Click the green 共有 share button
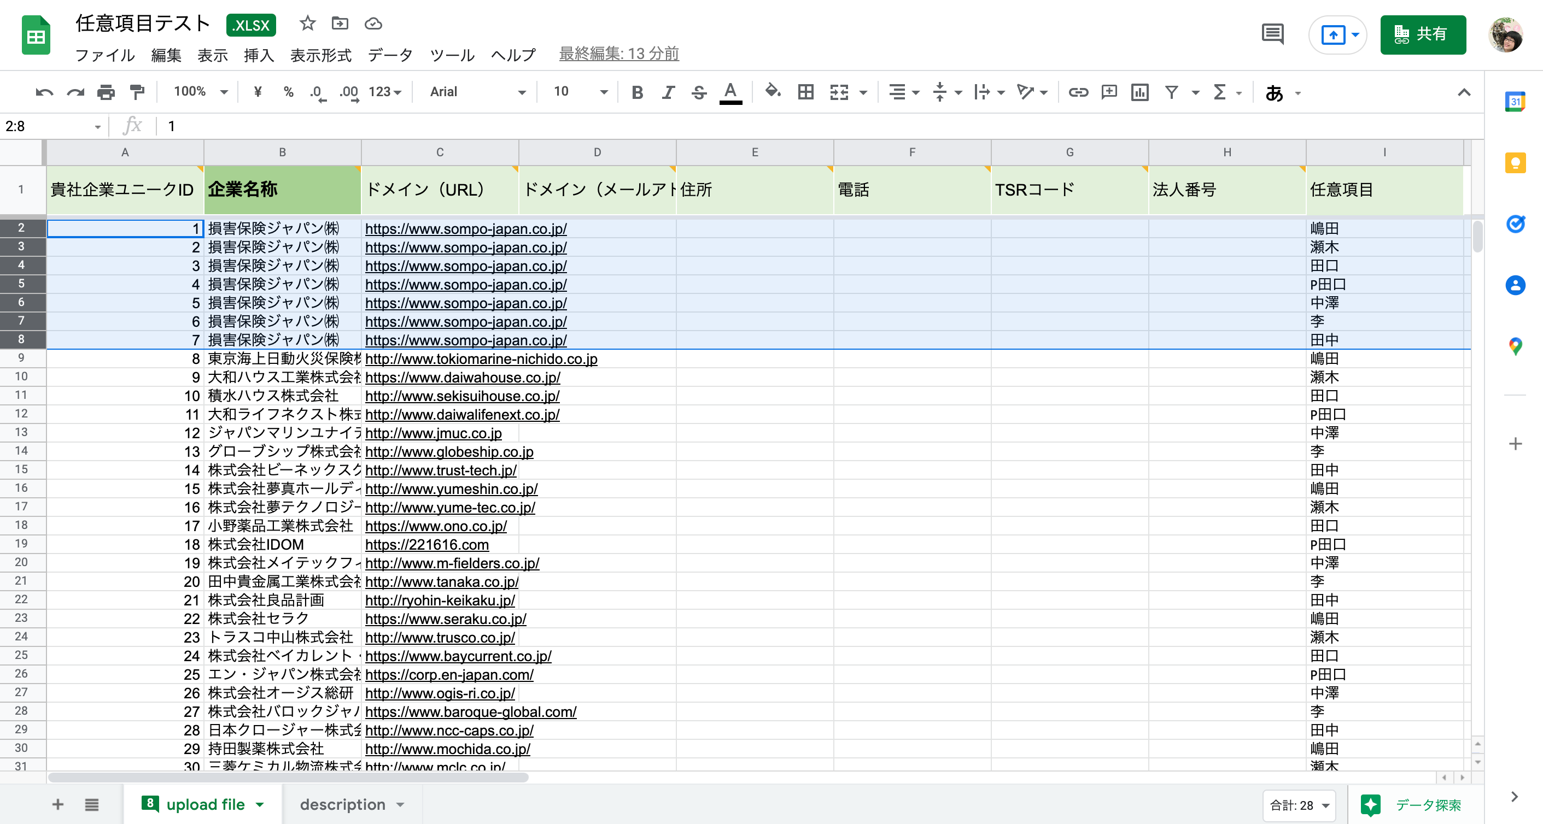 pos(1423,34)
